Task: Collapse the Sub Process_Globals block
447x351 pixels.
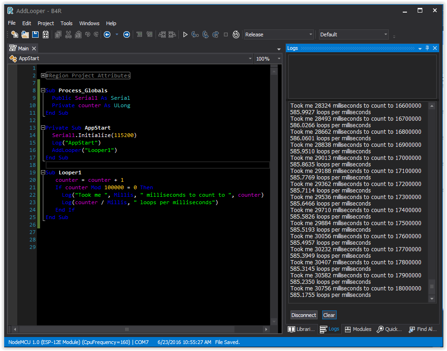Action: [43, 90]
